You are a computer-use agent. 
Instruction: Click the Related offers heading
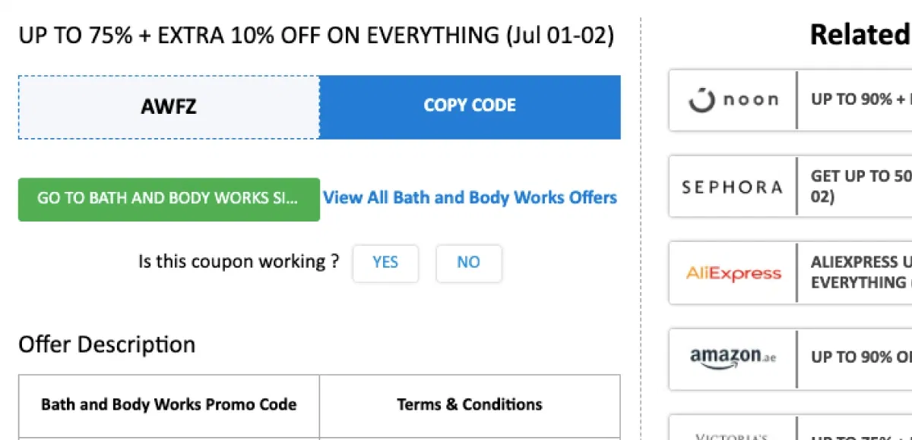pos(859,33)
